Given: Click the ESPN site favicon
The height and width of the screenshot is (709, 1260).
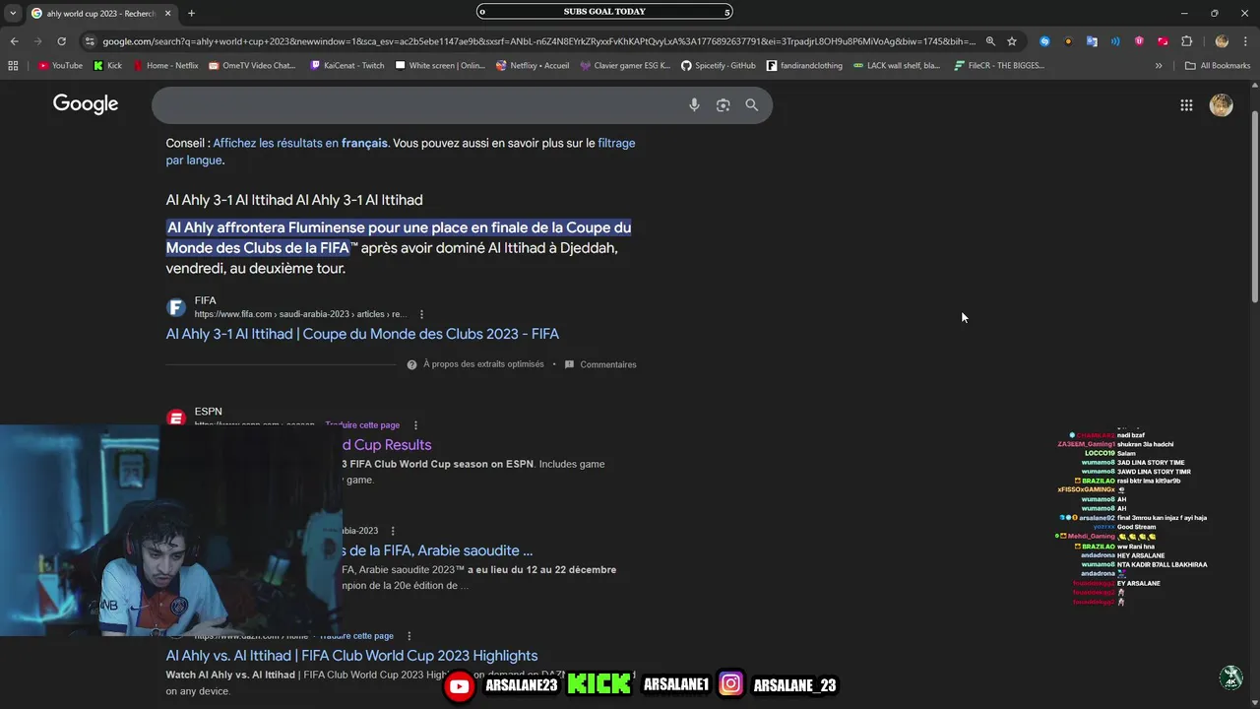Looking at the screenshot, I should point(176,419).
